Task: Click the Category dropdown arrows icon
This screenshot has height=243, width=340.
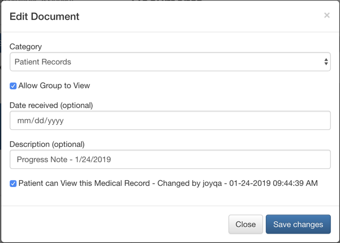Action: [326, 62]
